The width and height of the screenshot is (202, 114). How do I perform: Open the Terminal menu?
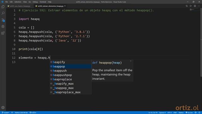(43, 2)
